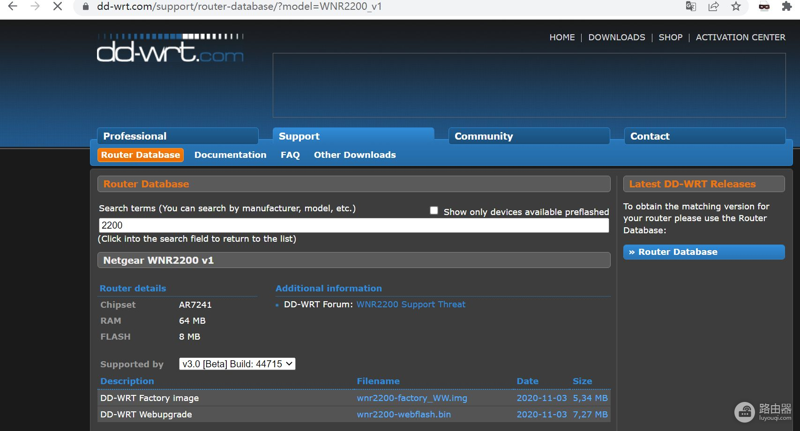
Task: Open ACTIVATION CENTER link
Action: (740, 37)
